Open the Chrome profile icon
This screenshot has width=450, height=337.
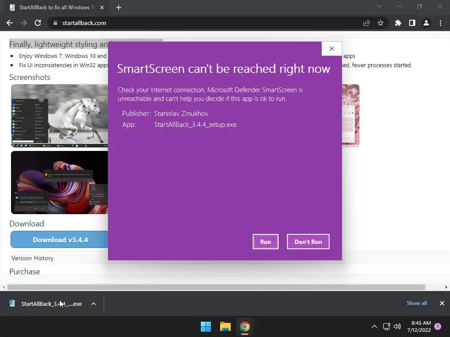pyautogui.click(x=426, y=23)
